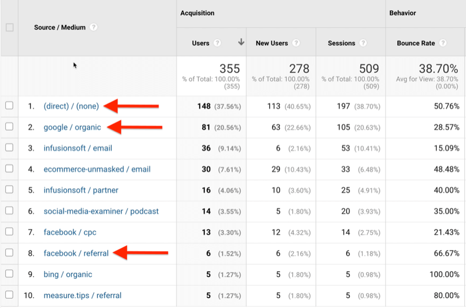
Task: Click total users value 355
Action: [x=230, y=69]
